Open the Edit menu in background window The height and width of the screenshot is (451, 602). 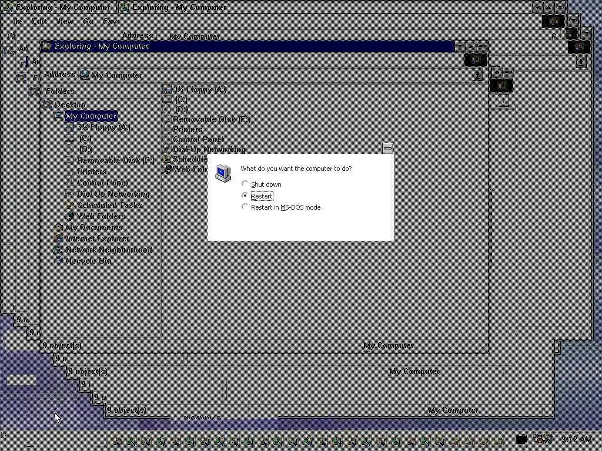(x=39, y=22)
